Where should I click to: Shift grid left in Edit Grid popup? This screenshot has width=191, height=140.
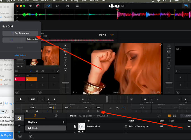click(11, 40)
